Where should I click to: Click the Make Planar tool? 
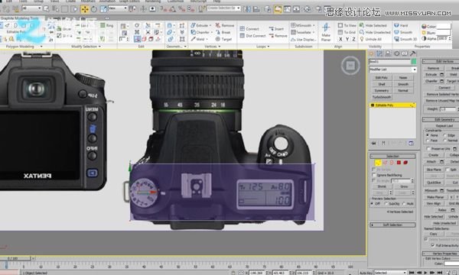326,32
